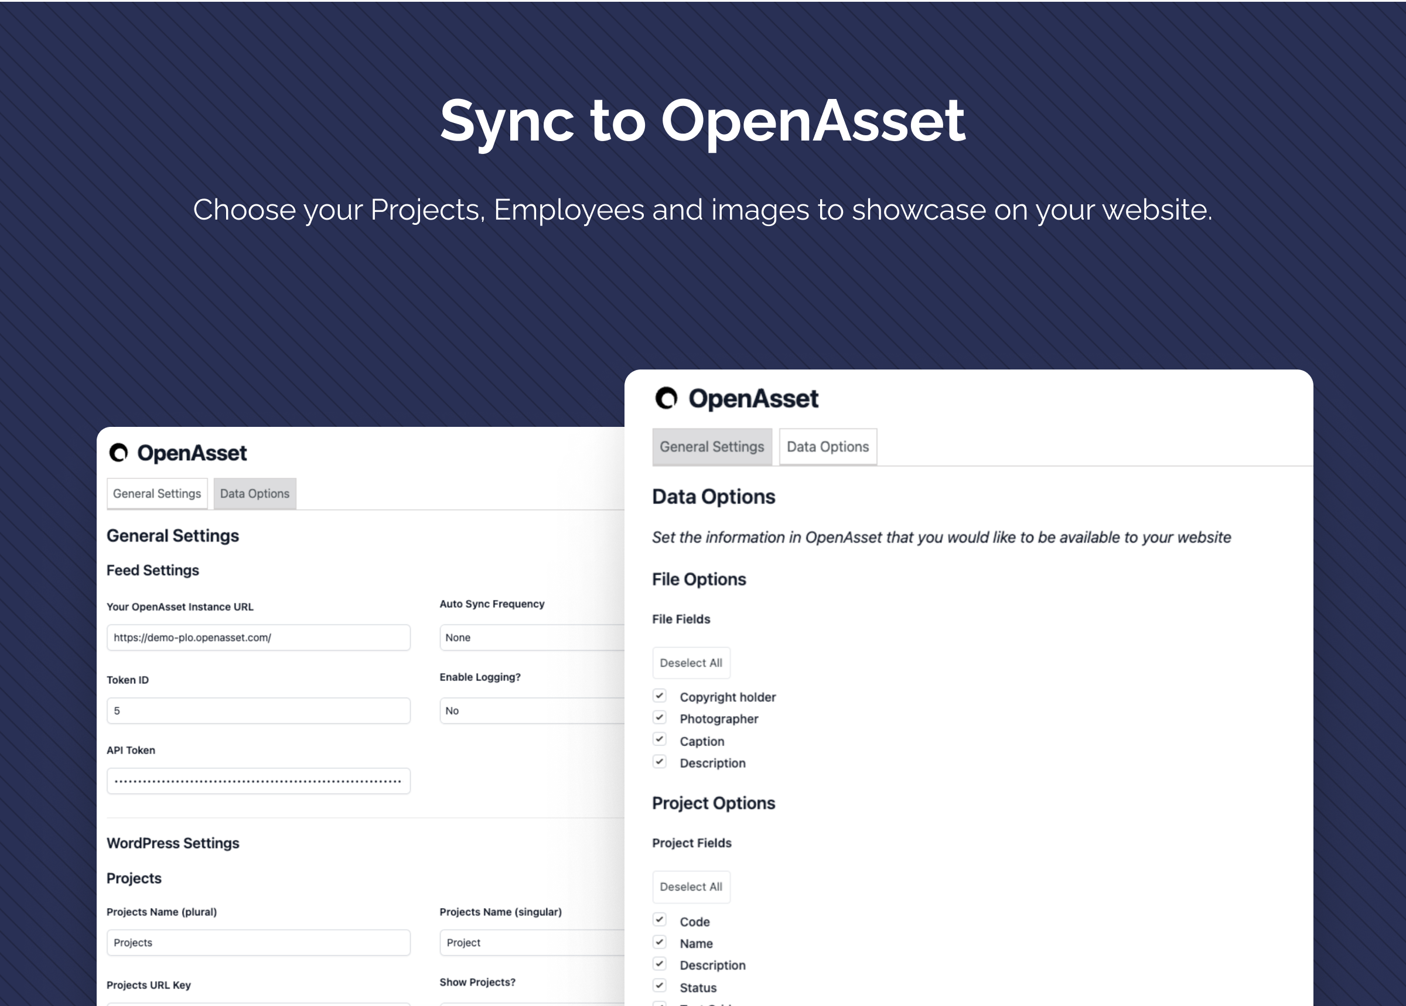1406x1006 pixels.
Task: Uncheck Description under File Fields
Action: (659, 762)
